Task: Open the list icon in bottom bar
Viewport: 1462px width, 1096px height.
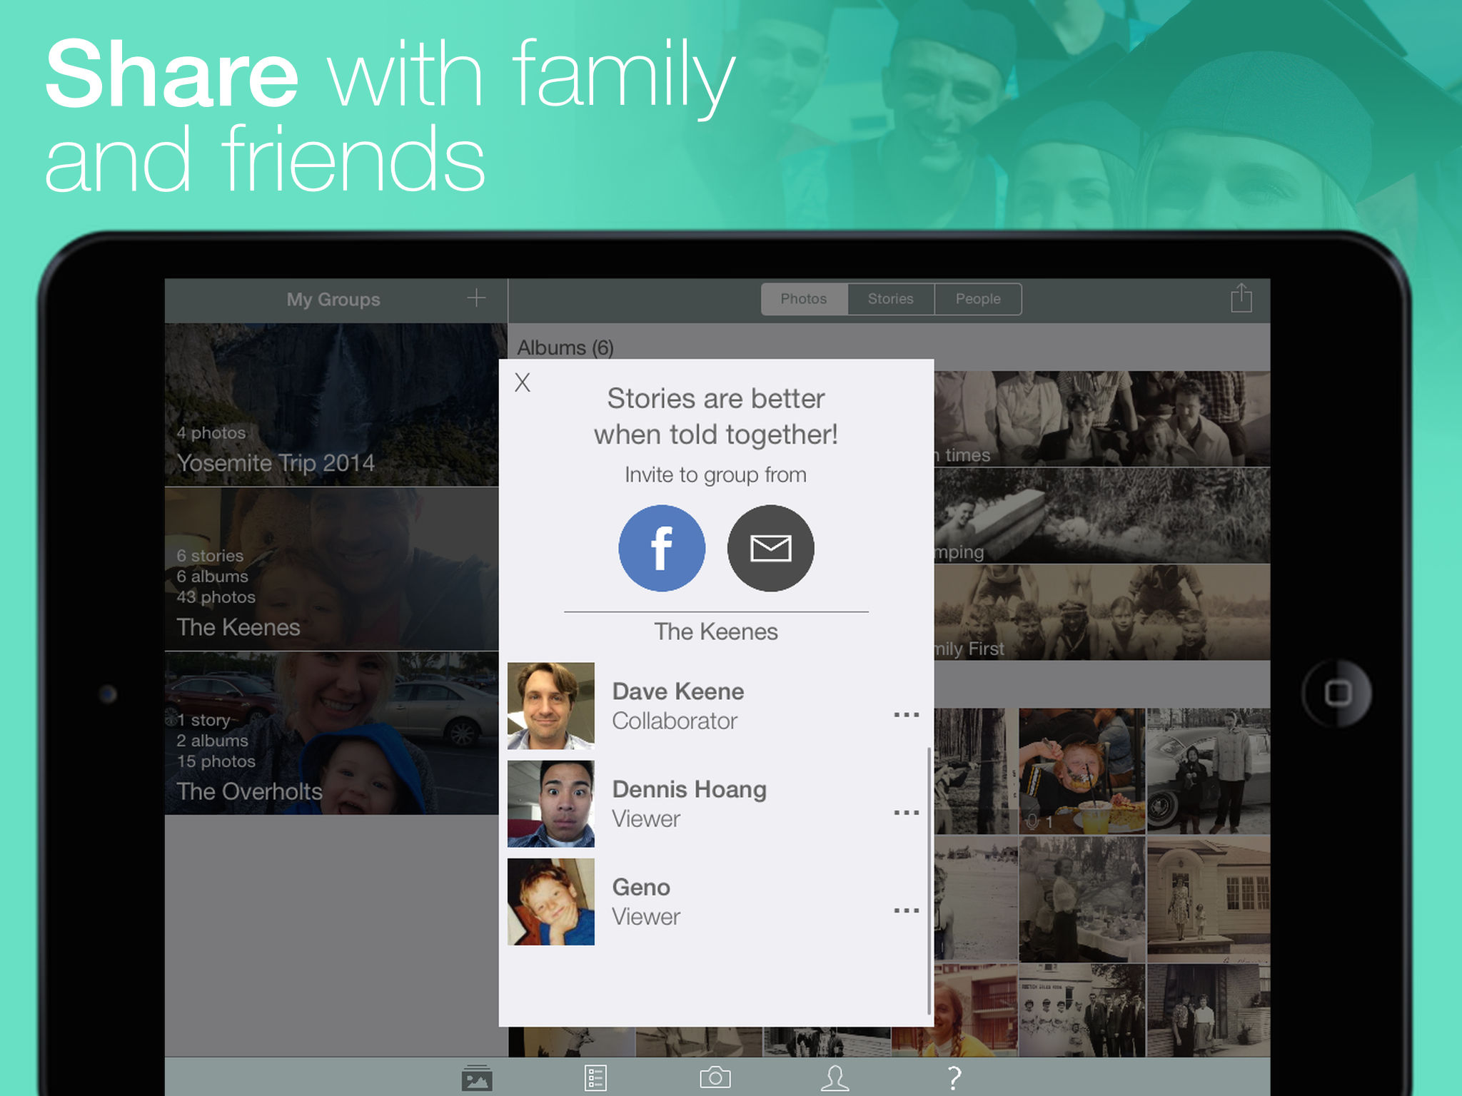Action: (595, 1077)
